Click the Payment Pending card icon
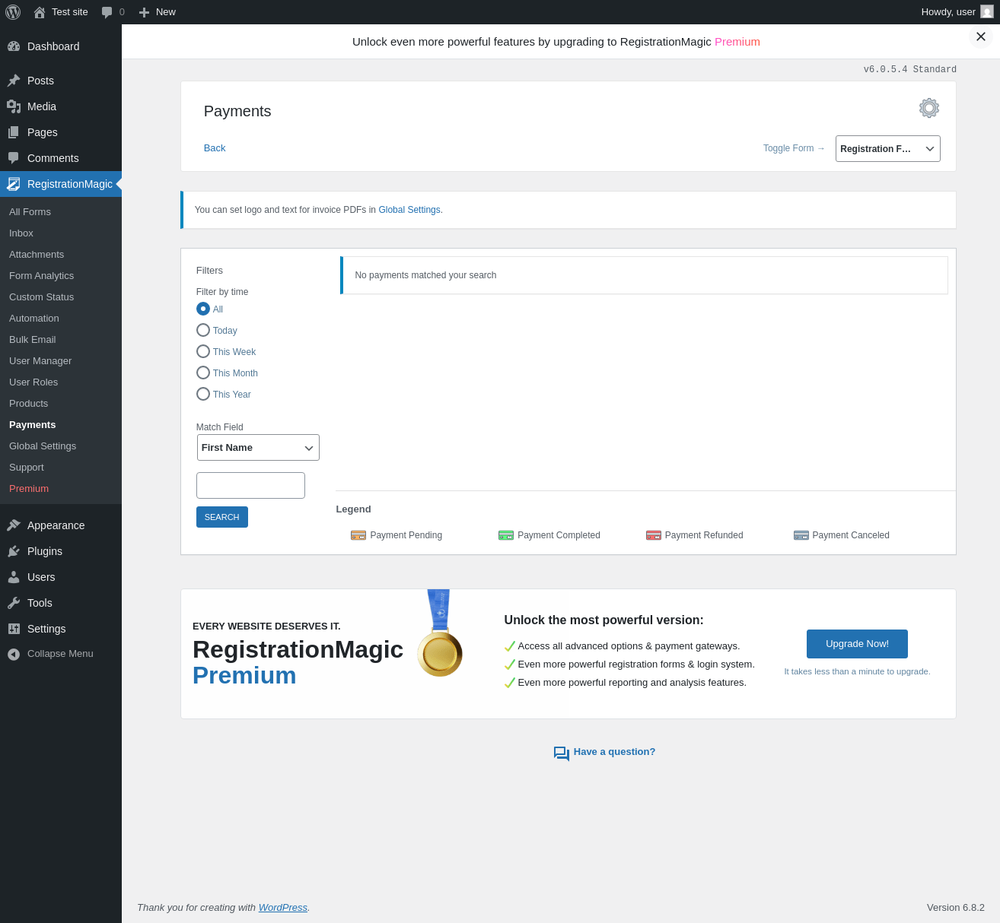Image resolution: width=1000 pixels, height=923 pixels. click(x=358, y=535)
